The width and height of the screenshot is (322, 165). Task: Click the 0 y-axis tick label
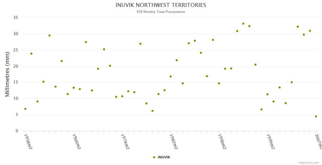coord(17,131)
